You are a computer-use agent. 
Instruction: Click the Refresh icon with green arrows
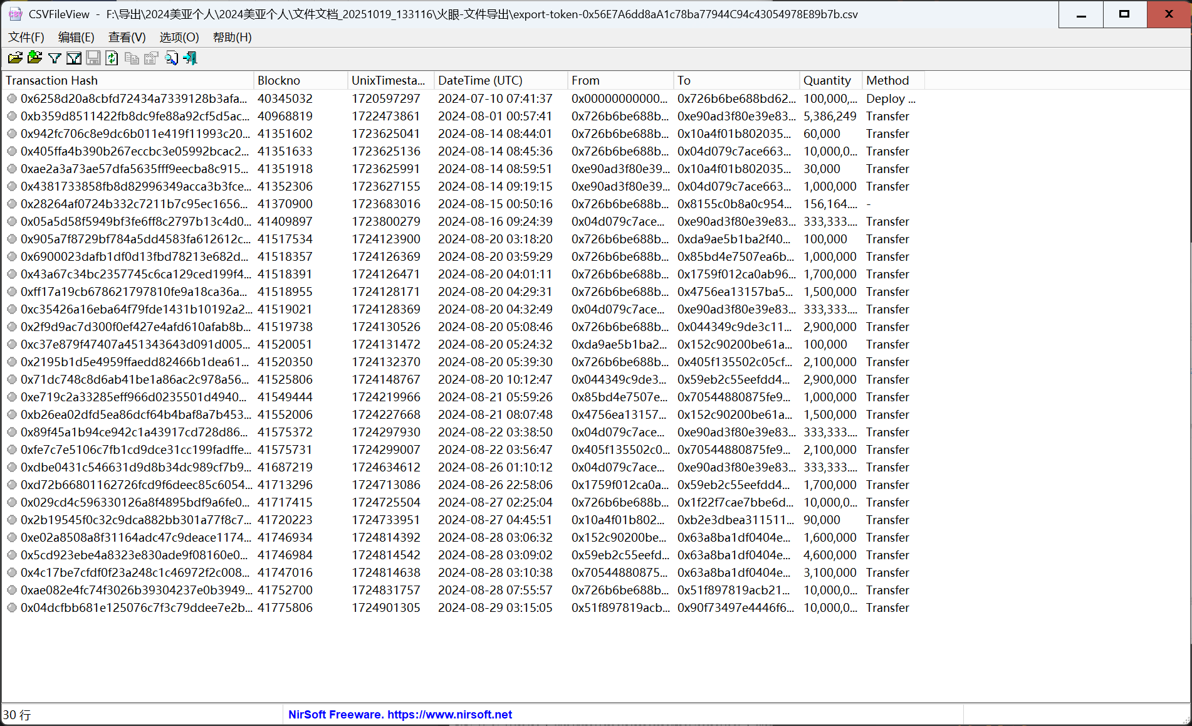click(112, 58)
